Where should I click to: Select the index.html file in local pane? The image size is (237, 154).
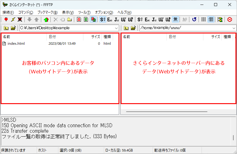coord(16,44)
